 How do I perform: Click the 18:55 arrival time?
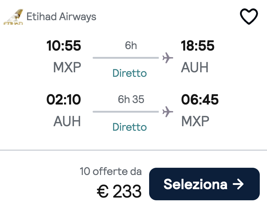click(198, 46)
